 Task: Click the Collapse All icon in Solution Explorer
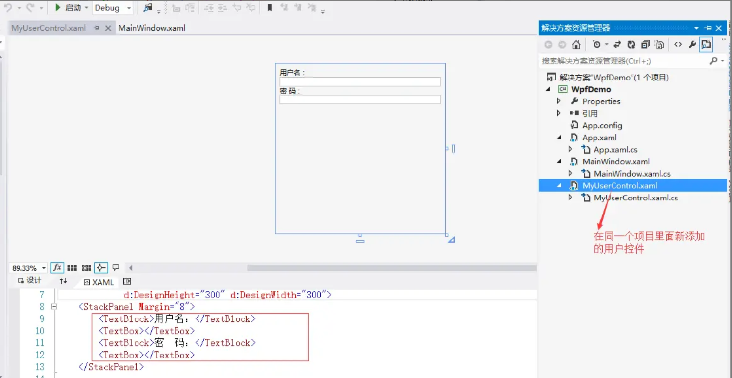(x=645, y=44)
